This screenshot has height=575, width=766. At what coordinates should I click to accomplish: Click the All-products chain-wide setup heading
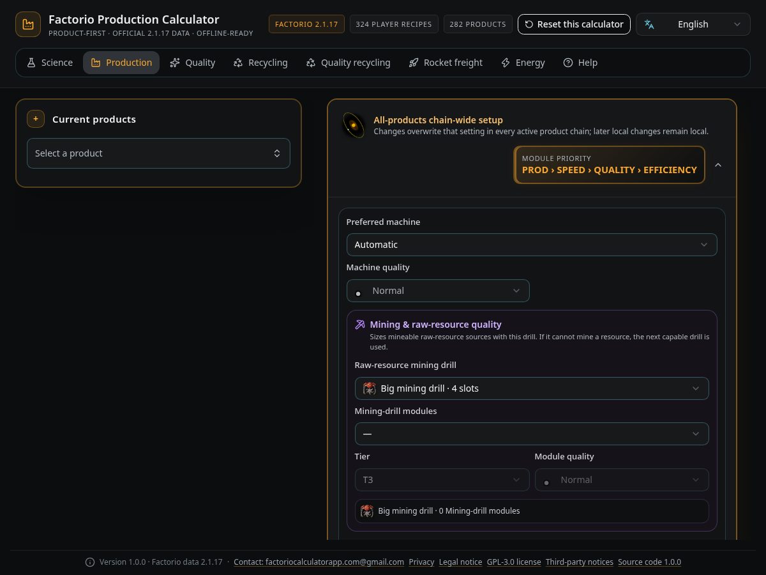[x=438, y=120]
